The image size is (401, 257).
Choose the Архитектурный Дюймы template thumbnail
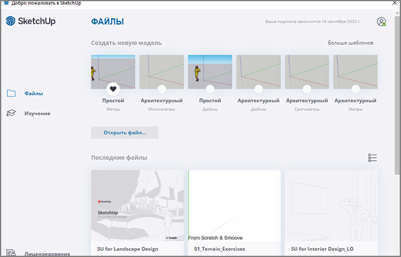click(259, 72)
